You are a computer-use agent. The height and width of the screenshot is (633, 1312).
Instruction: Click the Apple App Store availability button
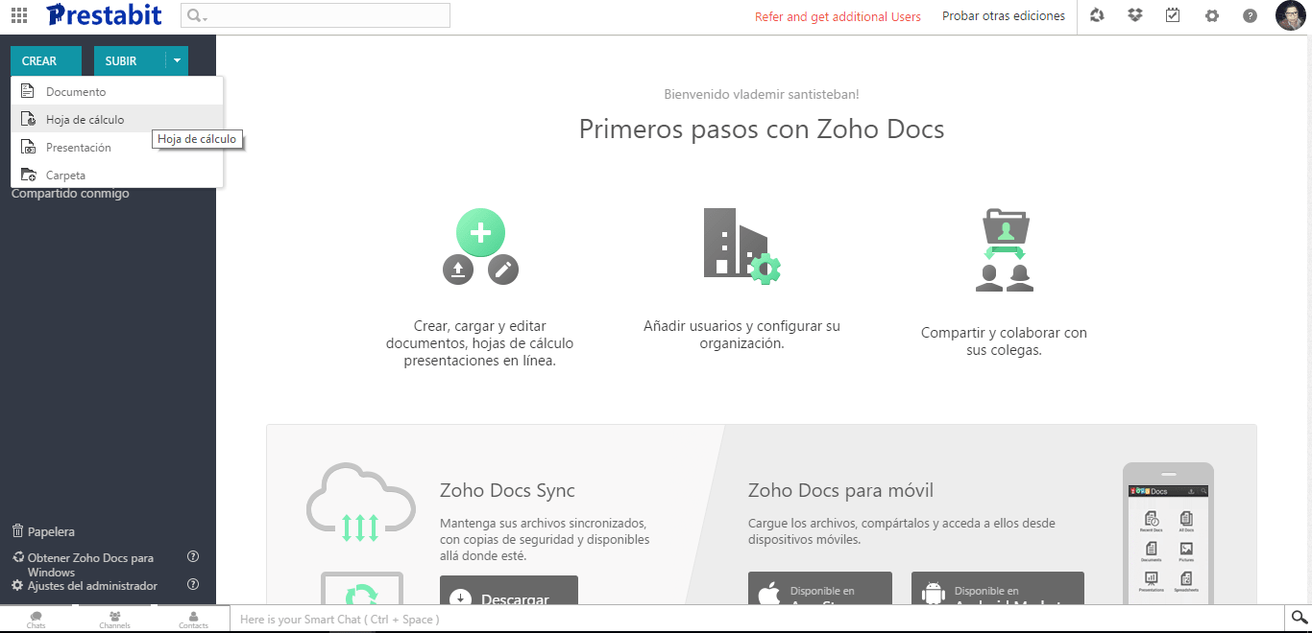click(820, 589)
